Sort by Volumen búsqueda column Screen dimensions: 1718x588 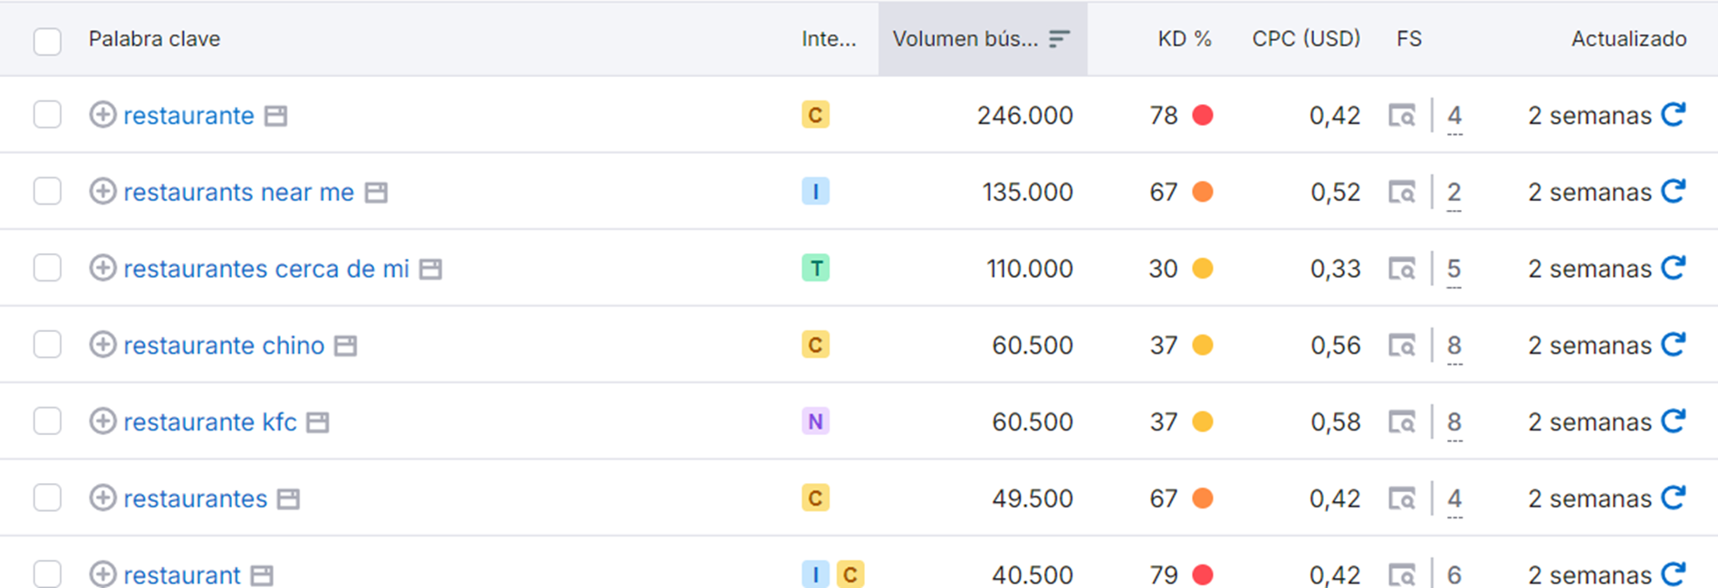coord(982,39)
